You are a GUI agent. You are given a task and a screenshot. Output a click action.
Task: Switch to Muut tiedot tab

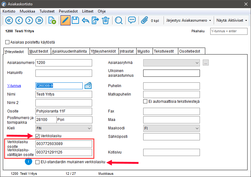coord(39,51)
